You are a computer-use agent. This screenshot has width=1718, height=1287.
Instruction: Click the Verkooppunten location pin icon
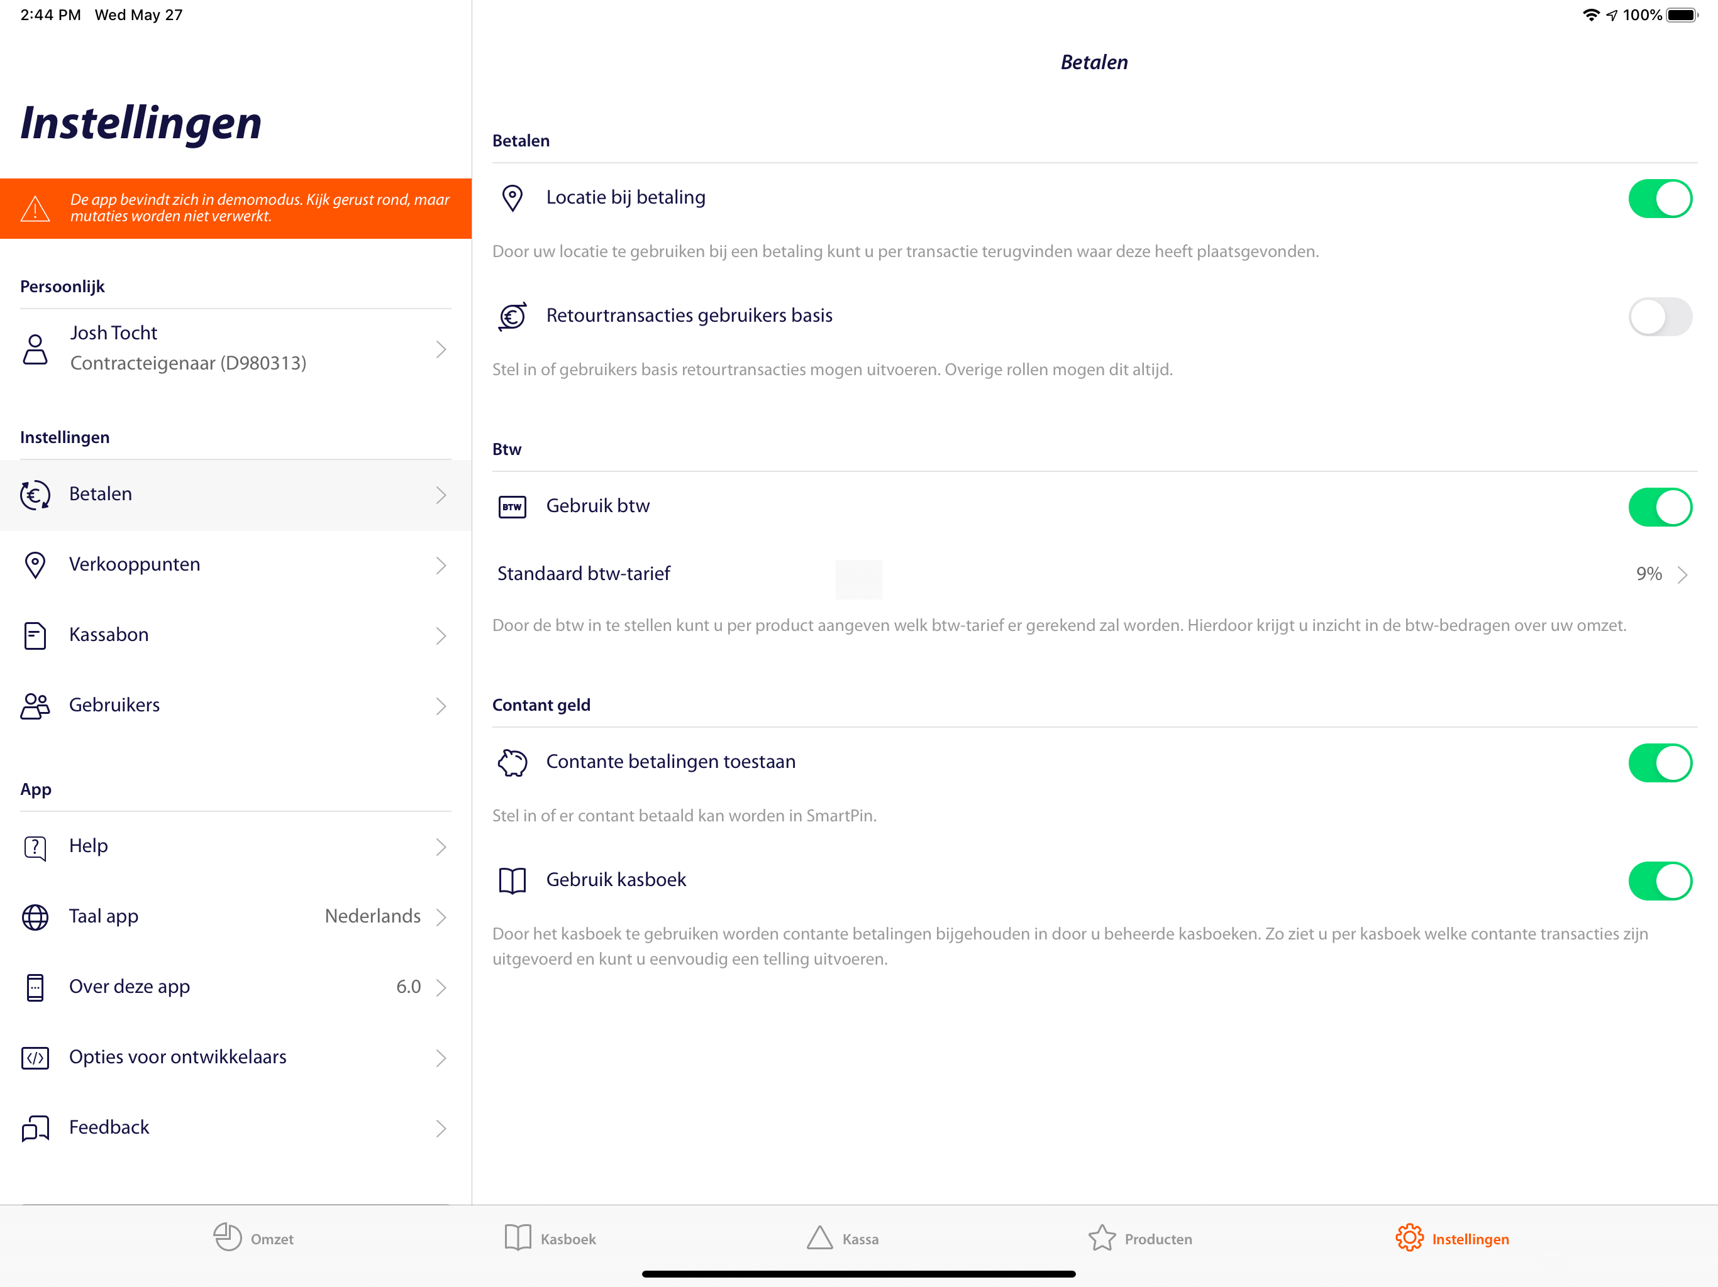(34, 564)
